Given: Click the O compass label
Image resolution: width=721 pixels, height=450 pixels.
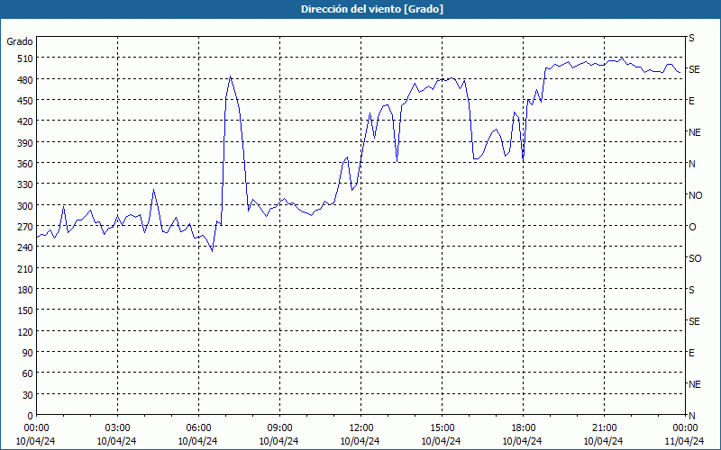Looking at the screenshot, I should pos(692,227).
